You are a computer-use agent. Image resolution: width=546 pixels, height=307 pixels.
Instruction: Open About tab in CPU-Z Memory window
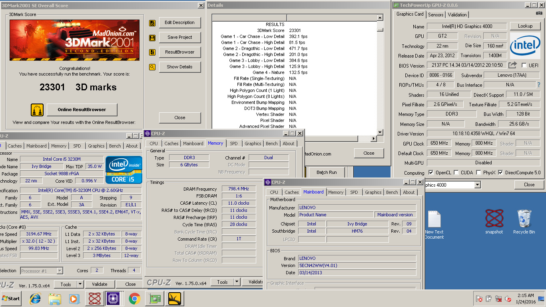[x=289, y=144]
